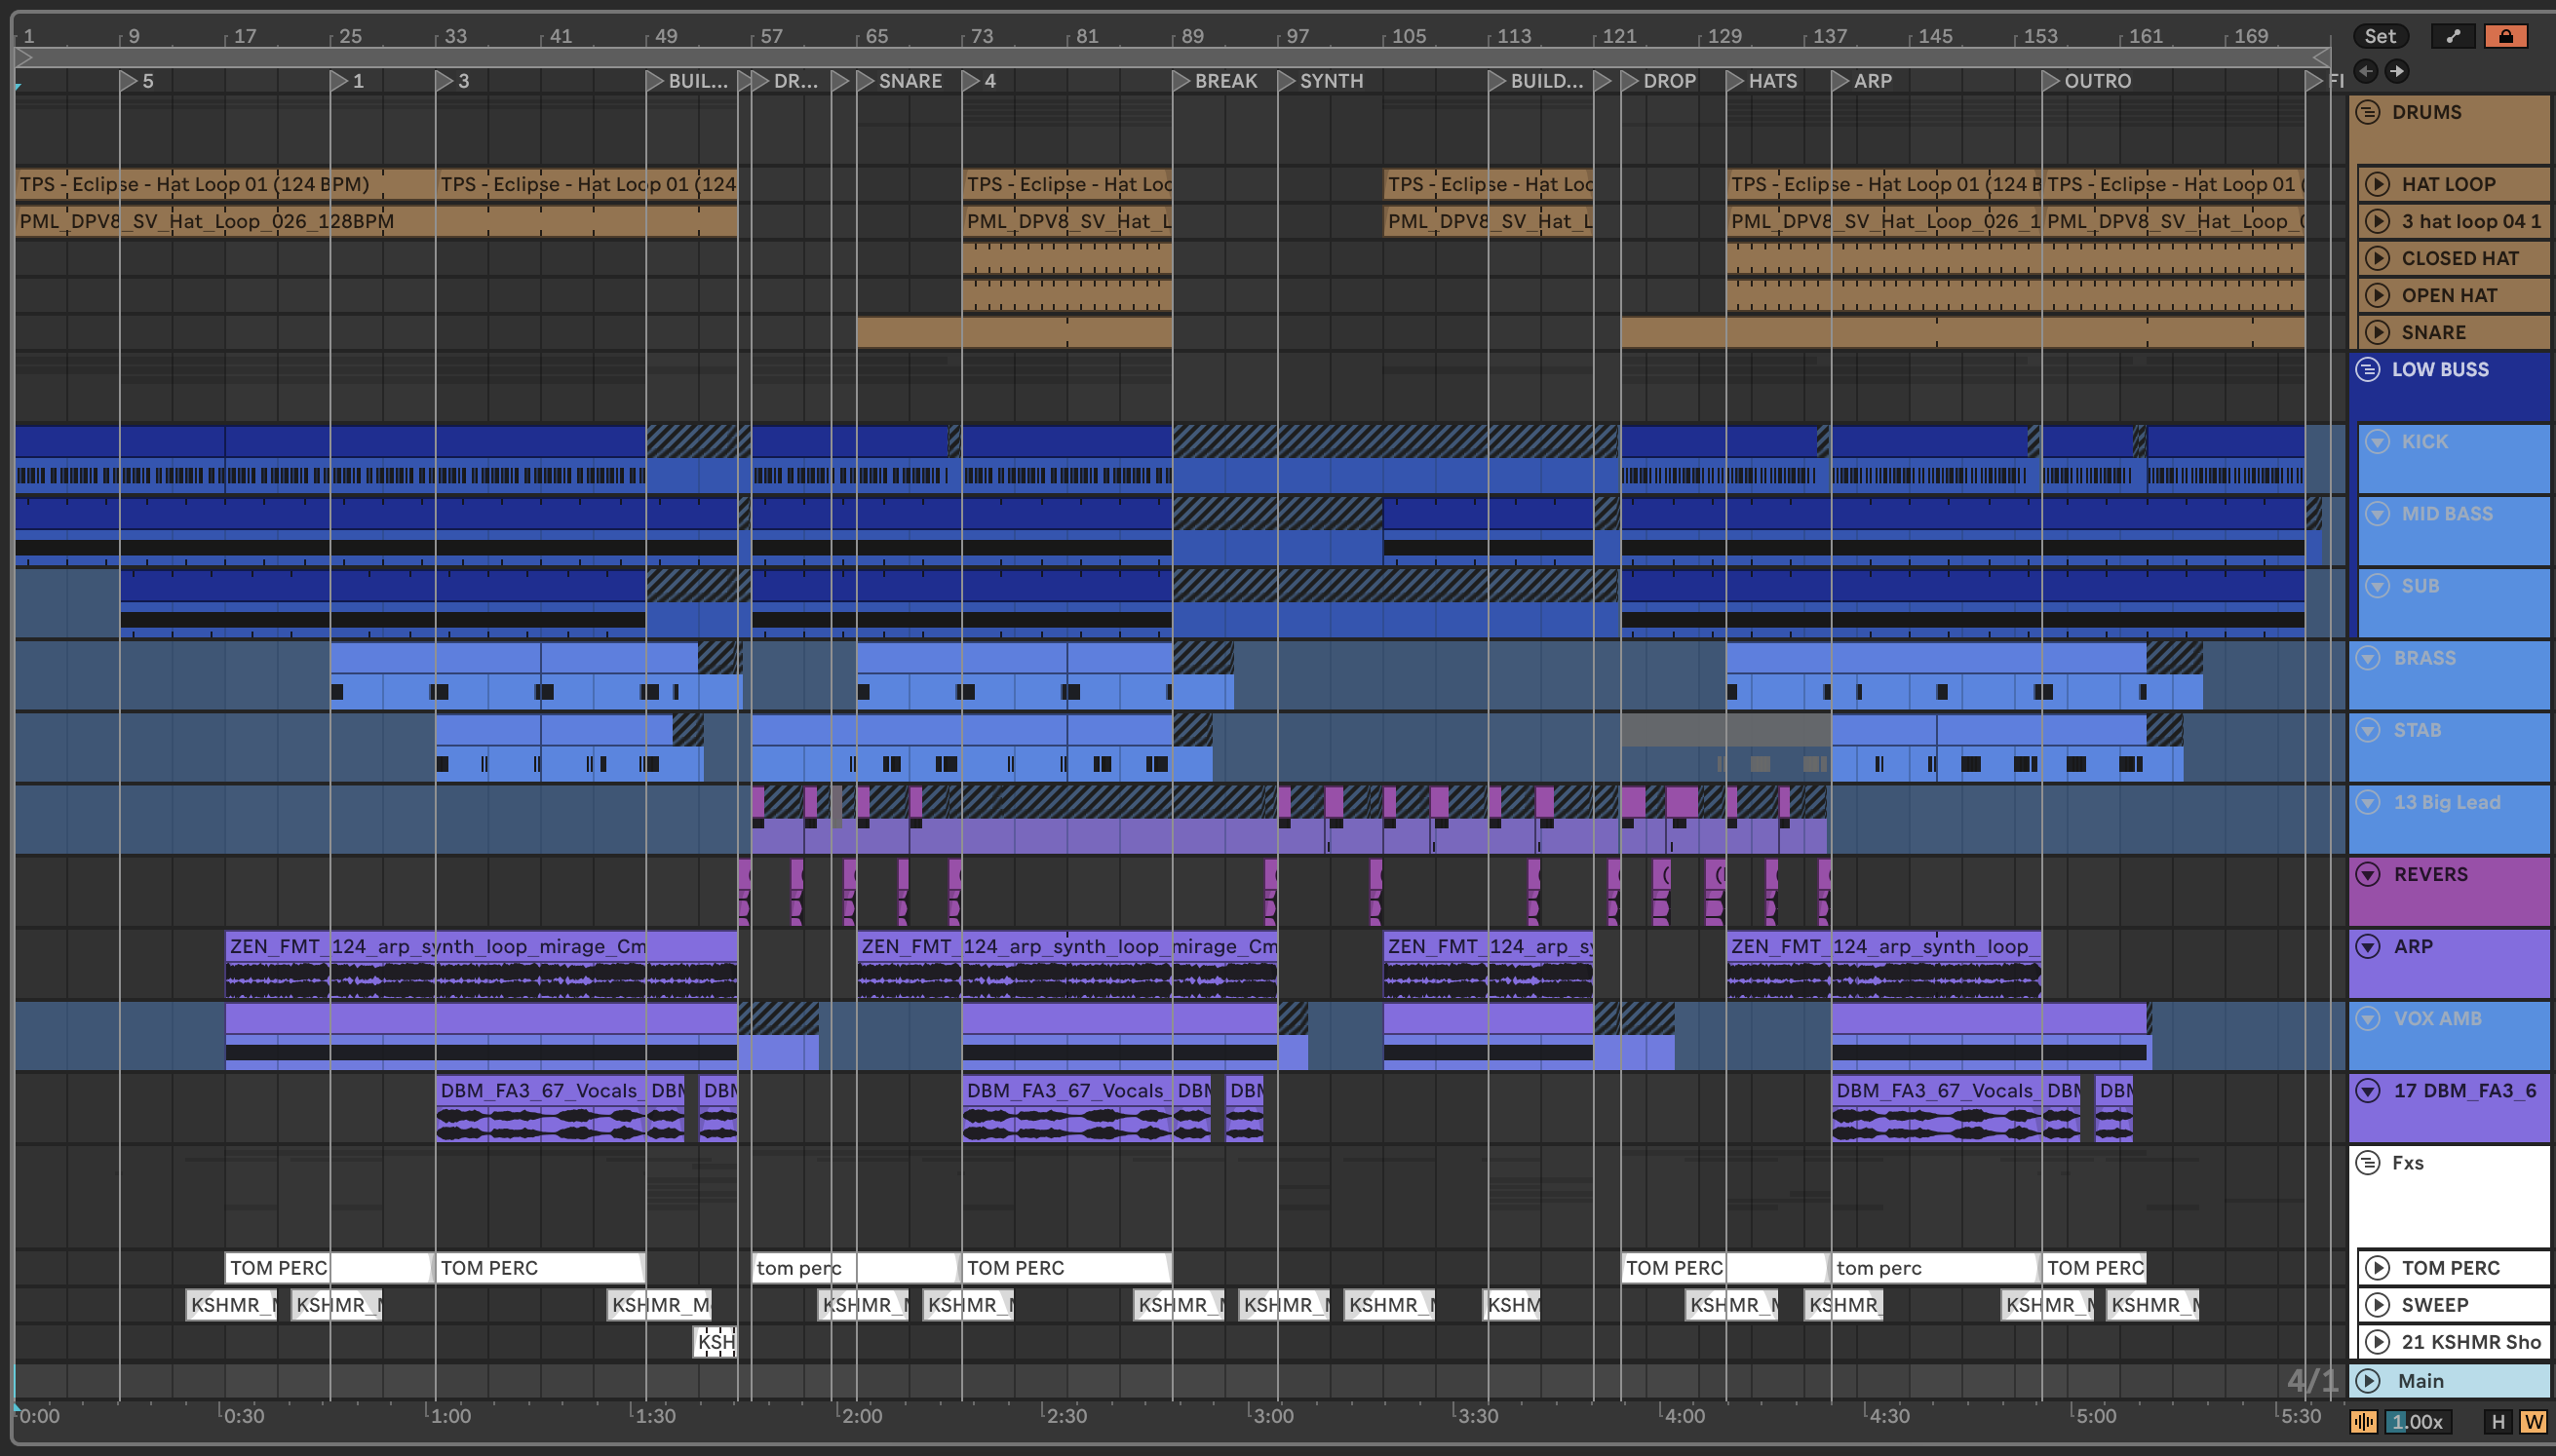Click the Main track play icon
This screenshot has height=1456, width=2556.
coord(2368,1381)
